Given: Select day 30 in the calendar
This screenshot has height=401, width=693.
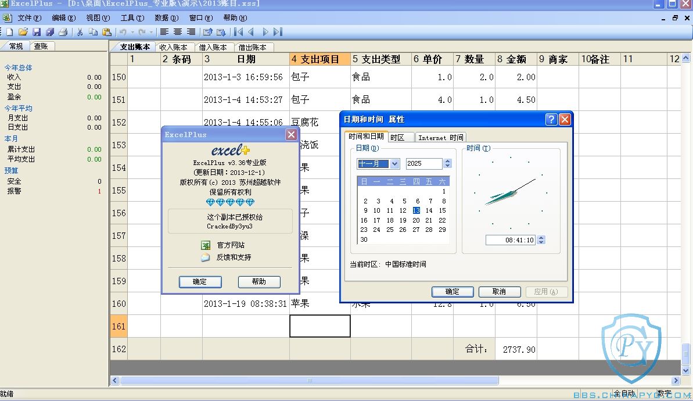Looking at the screenshot, I should click(364, 239).
